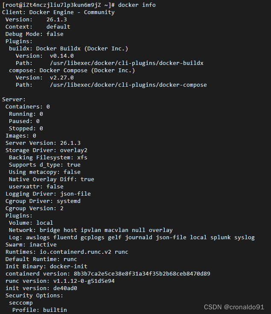Click the docker-compose plugin path
This screenshot has width=271, height=314.
[x=128, y=85]
